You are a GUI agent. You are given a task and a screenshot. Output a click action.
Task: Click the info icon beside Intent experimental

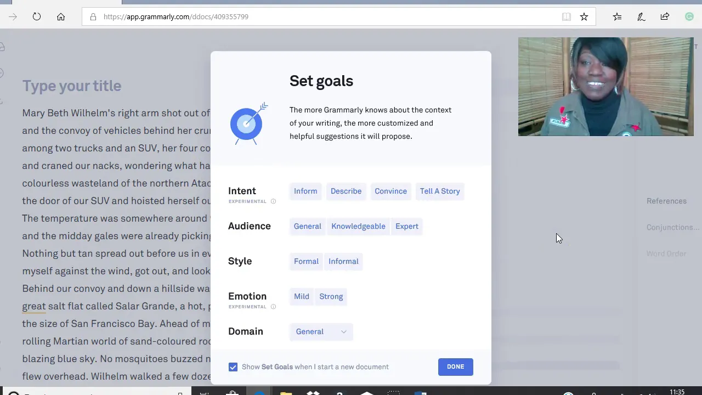273,201
